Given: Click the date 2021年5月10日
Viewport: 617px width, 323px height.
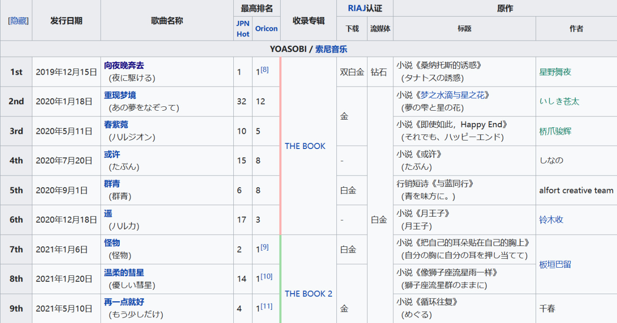Looking at the screenshot, I should click(x=64, y=308).
